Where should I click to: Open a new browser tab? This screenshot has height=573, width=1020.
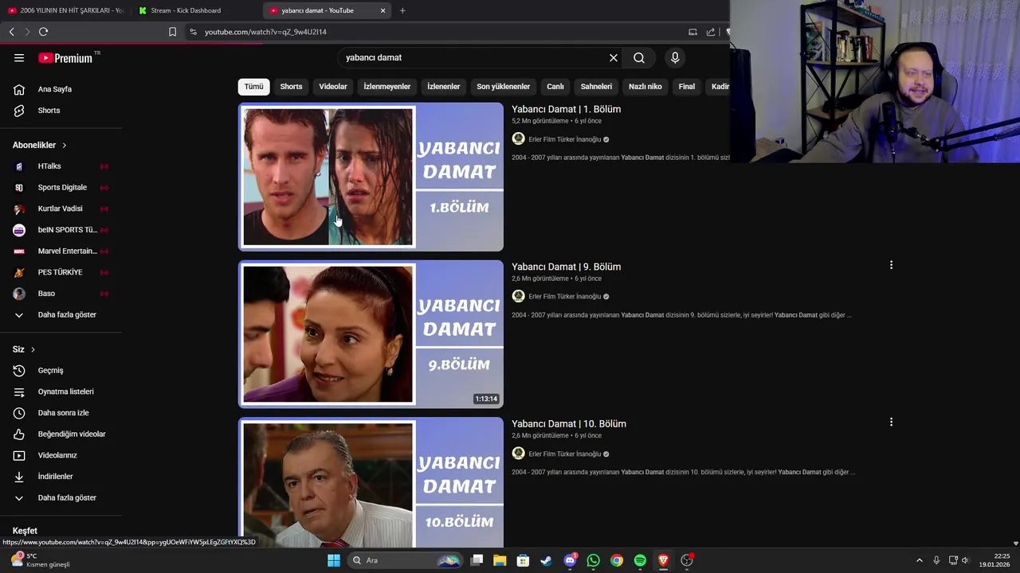[402, 10]
